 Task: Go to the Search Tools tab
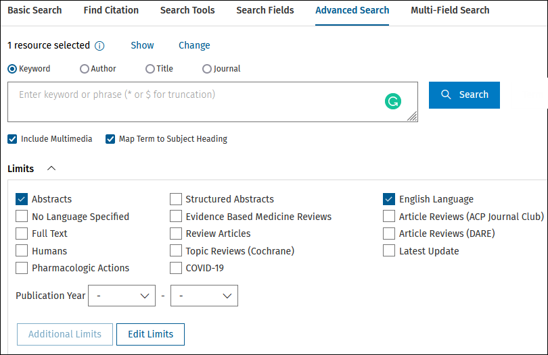click(187, 11)
